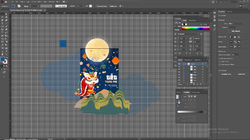Hide Layer 1 using its eye icon

click(179, 64)
